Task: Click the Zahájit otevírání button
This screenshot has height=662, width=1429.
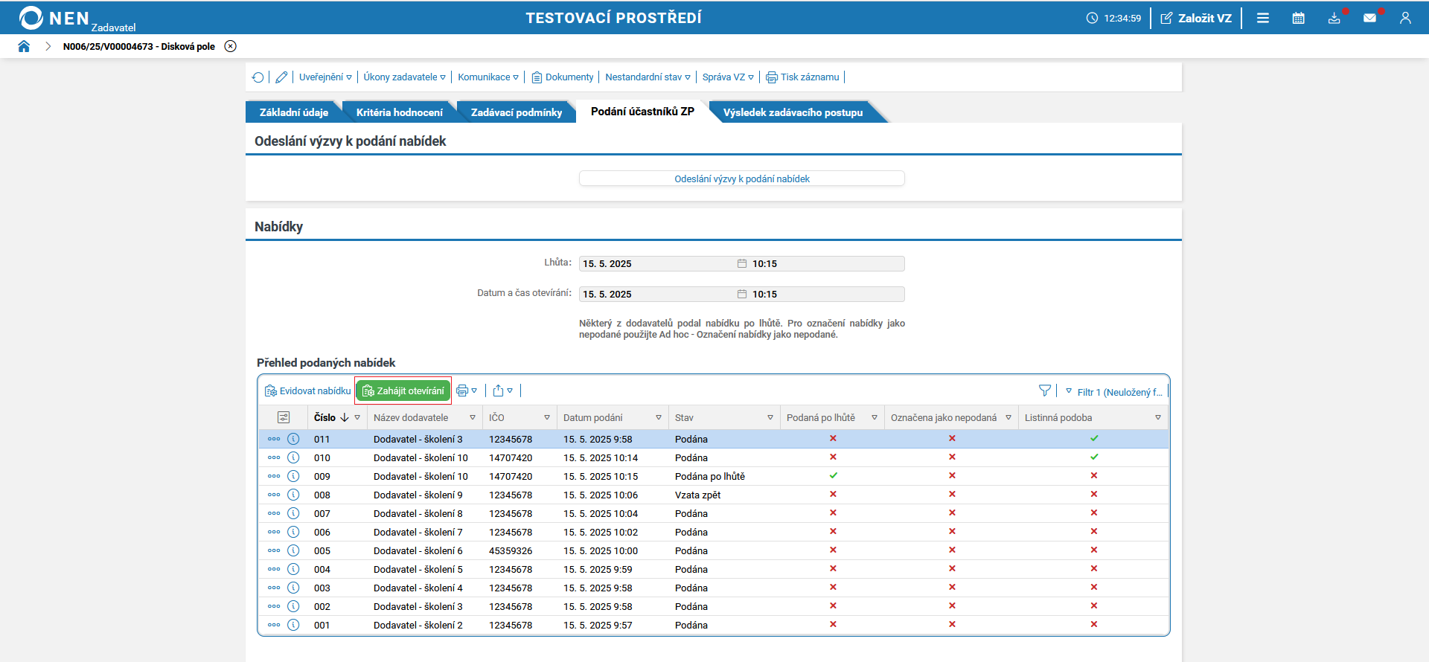Action: (403, 391)
